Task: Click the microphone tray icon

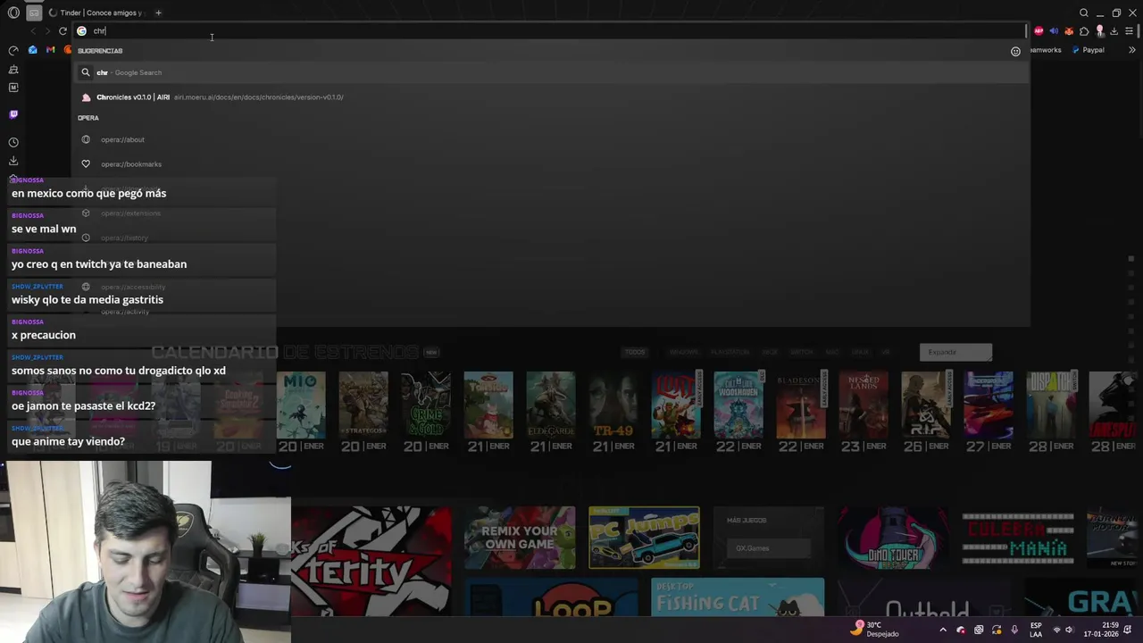Action: click(x=1014, y=630)
